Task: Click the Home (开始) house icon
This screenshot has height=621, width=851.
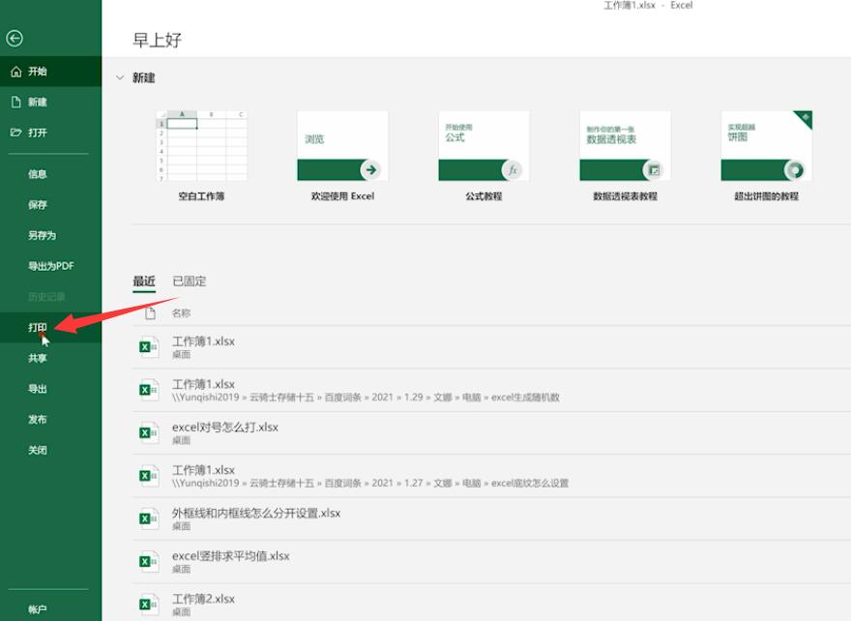Action: (16, 72)
